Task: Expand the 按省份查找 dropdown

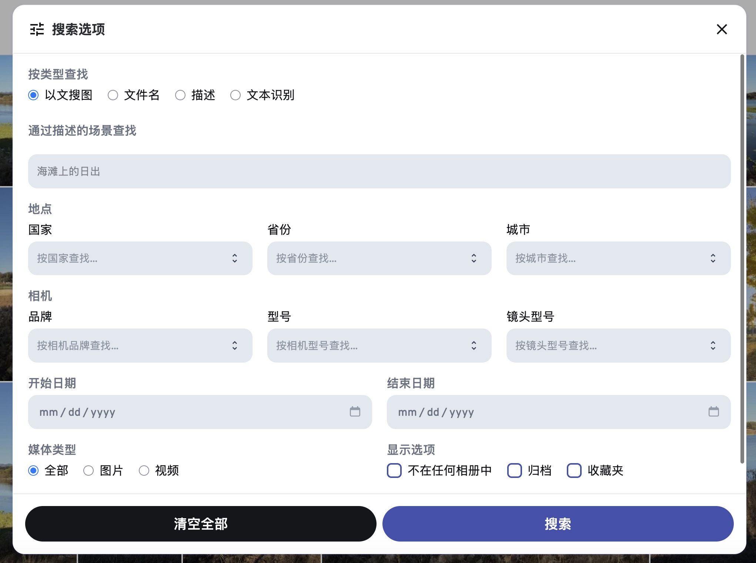Action: 370,258
